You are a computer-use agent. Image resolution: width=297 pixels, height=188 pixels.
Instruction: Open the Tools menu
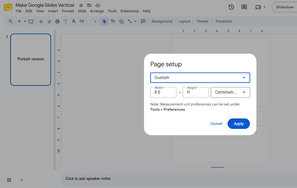112,11
